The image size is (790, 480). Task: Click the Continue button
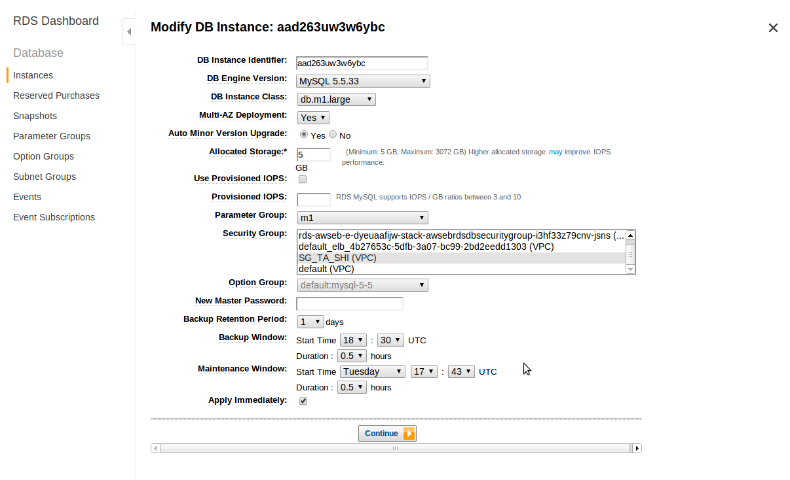click(x=387, y=434)
